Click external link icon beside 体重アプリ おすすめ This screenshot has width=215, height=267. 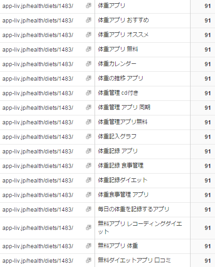tap(88, 20)
